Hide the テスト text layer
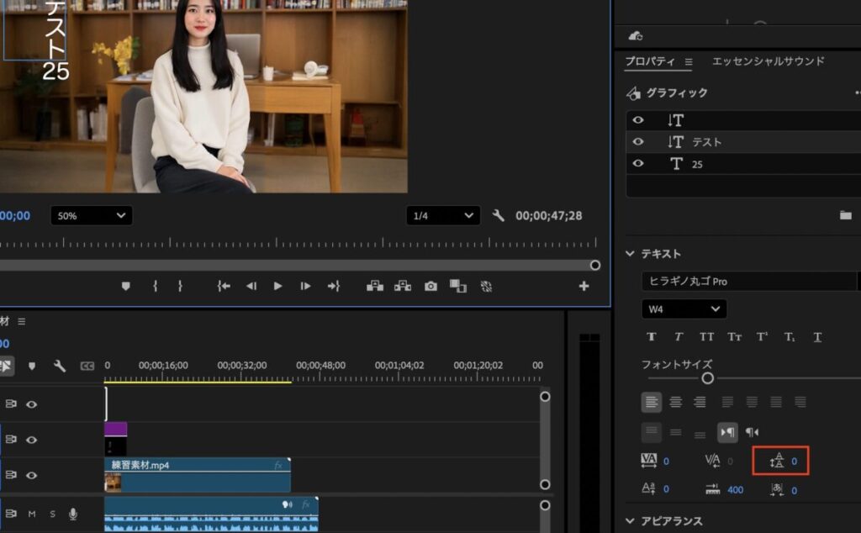This screenshot has height=533, width=861. [x=637, y=142]
